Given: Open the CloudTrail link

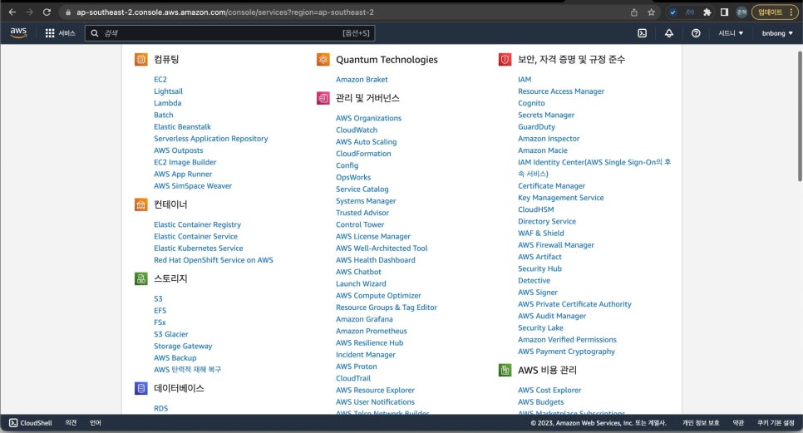Looking at the screenshot, I should tap(352, 378).
